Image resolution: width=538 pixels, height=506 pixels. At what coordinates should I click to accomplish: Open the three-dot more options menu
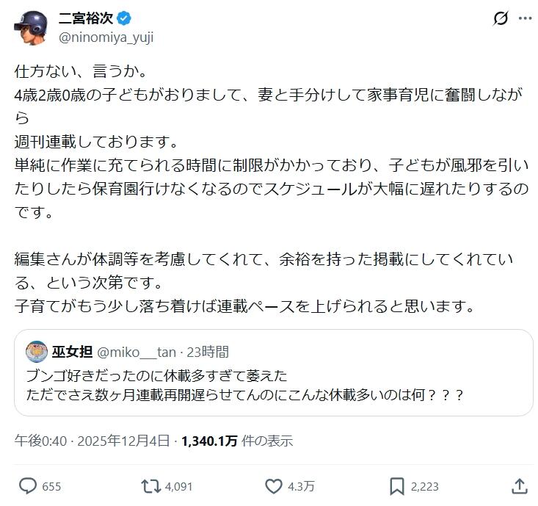[x=525, y=18]
